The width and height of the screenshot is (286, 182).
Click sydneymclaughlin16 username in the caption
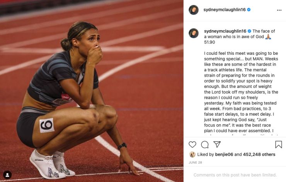pyautogui.click(x=225, y=31)
